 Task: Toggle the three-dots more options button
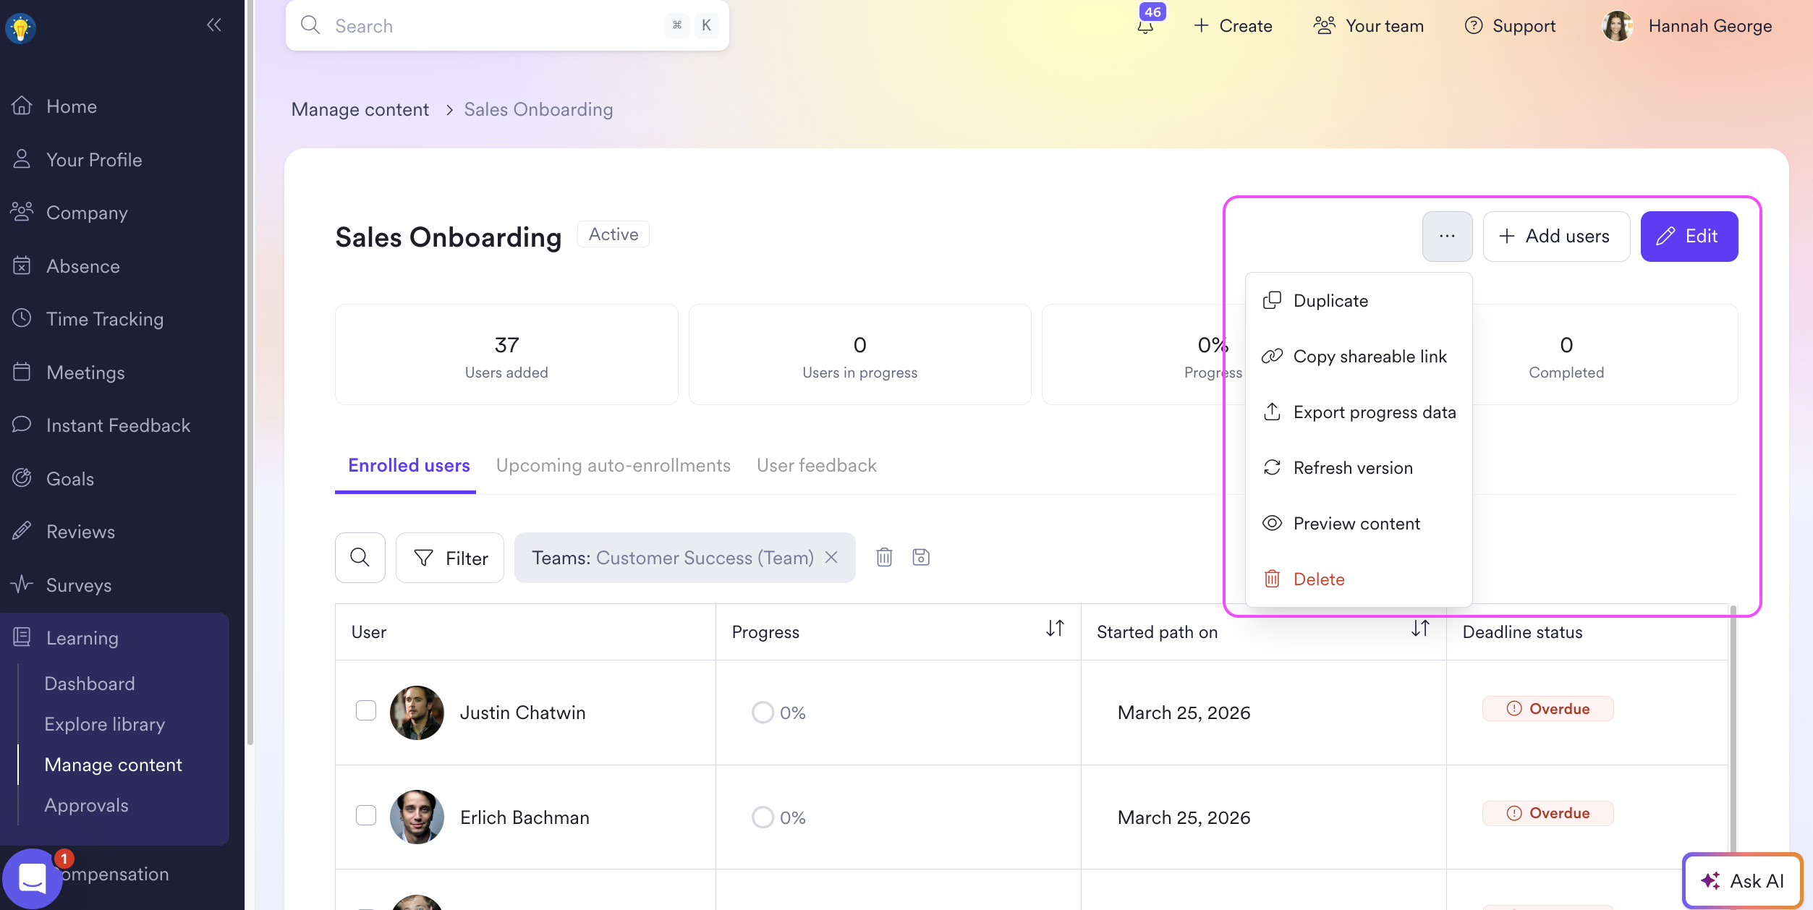(x=1447, y=237)
